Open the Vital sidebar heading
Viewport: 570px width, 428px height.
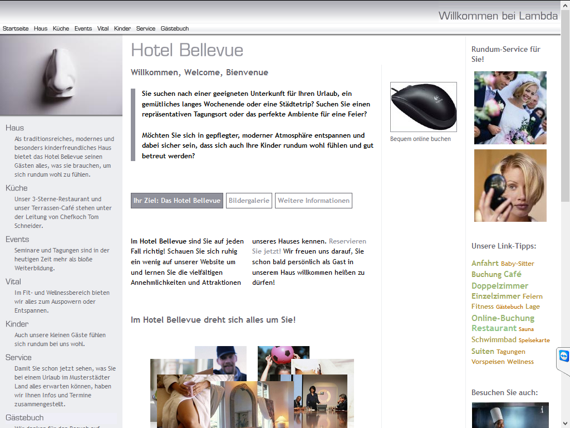pos(13,281)
